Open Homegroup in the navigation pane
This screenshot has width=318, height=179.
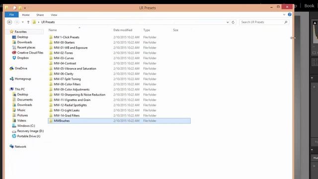click(x=23, y=79)
